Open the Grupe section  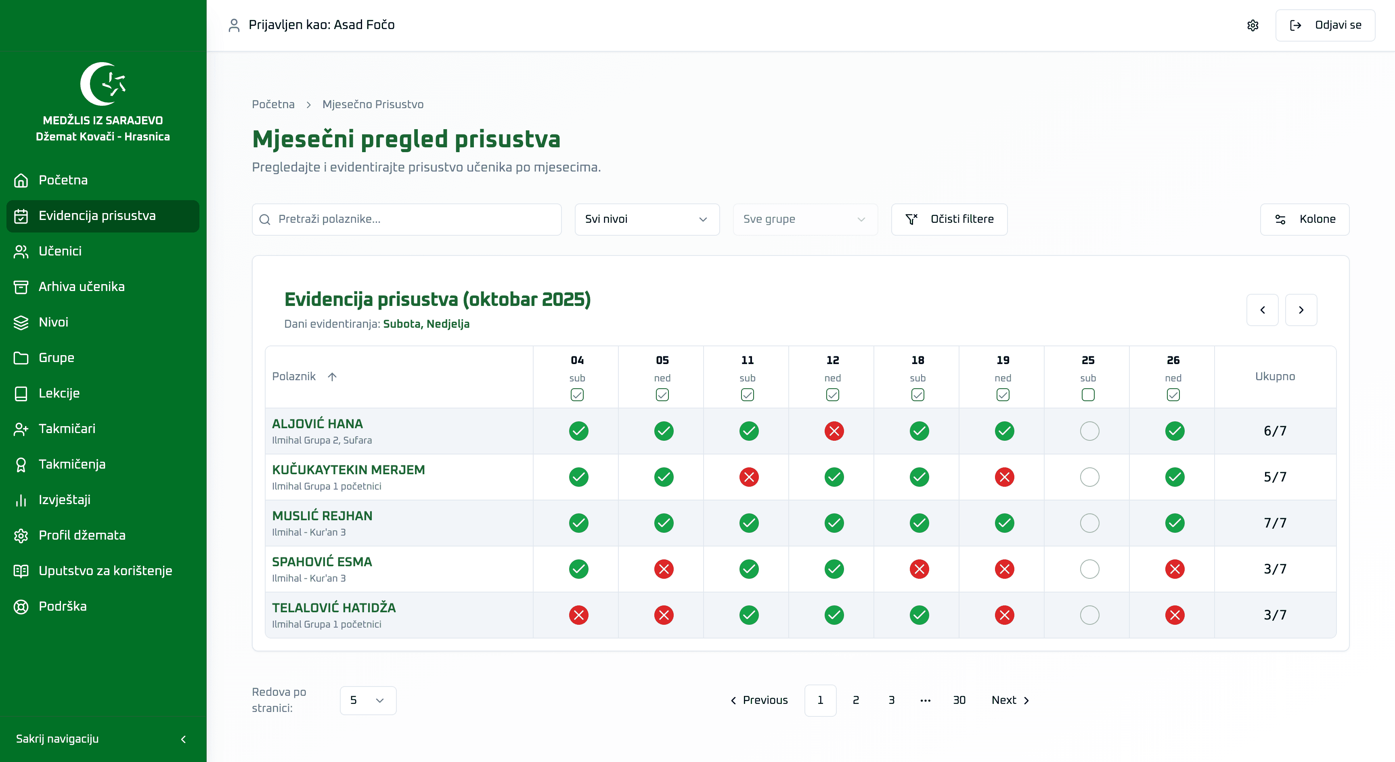pos(56,358)
